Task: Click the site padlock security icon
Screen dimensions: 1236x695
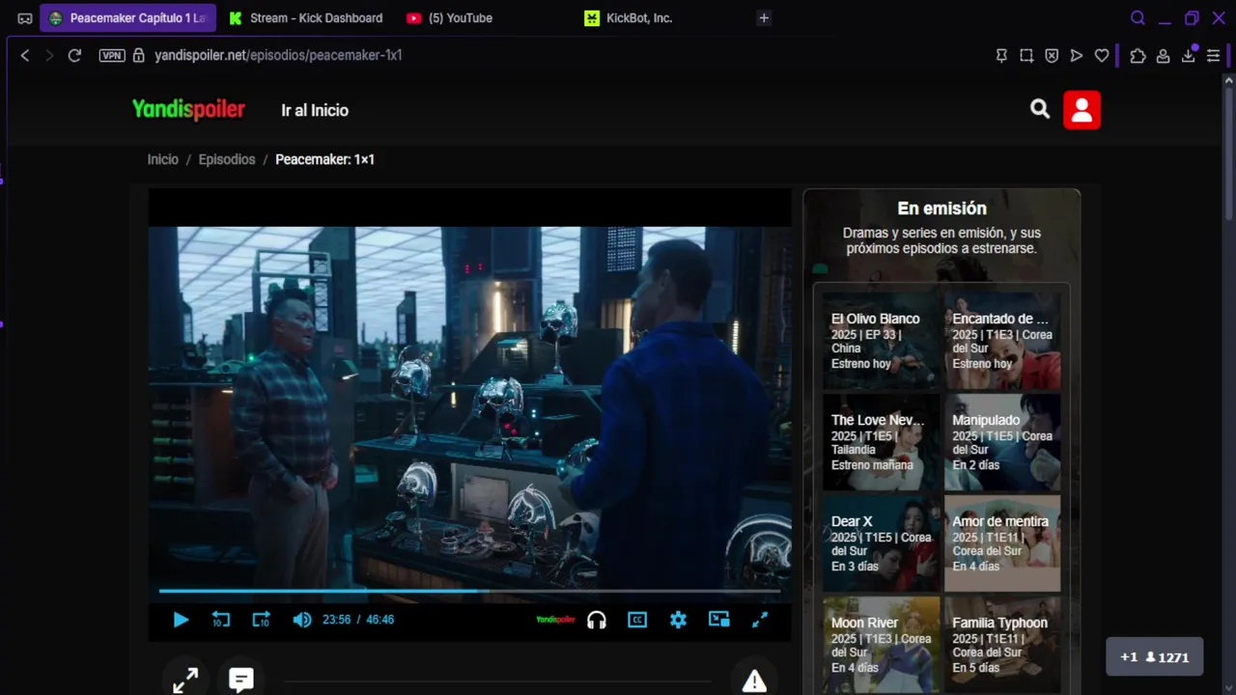Action: [x=139, y=55]
